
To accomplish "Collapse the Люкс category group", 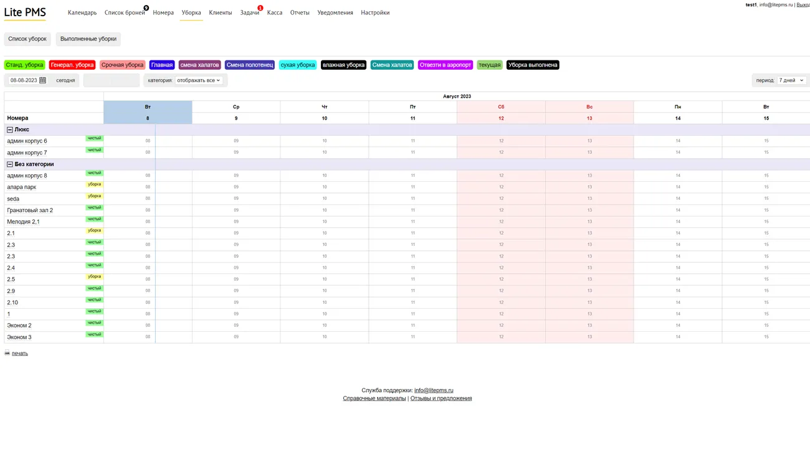I will tap(10, 129).
